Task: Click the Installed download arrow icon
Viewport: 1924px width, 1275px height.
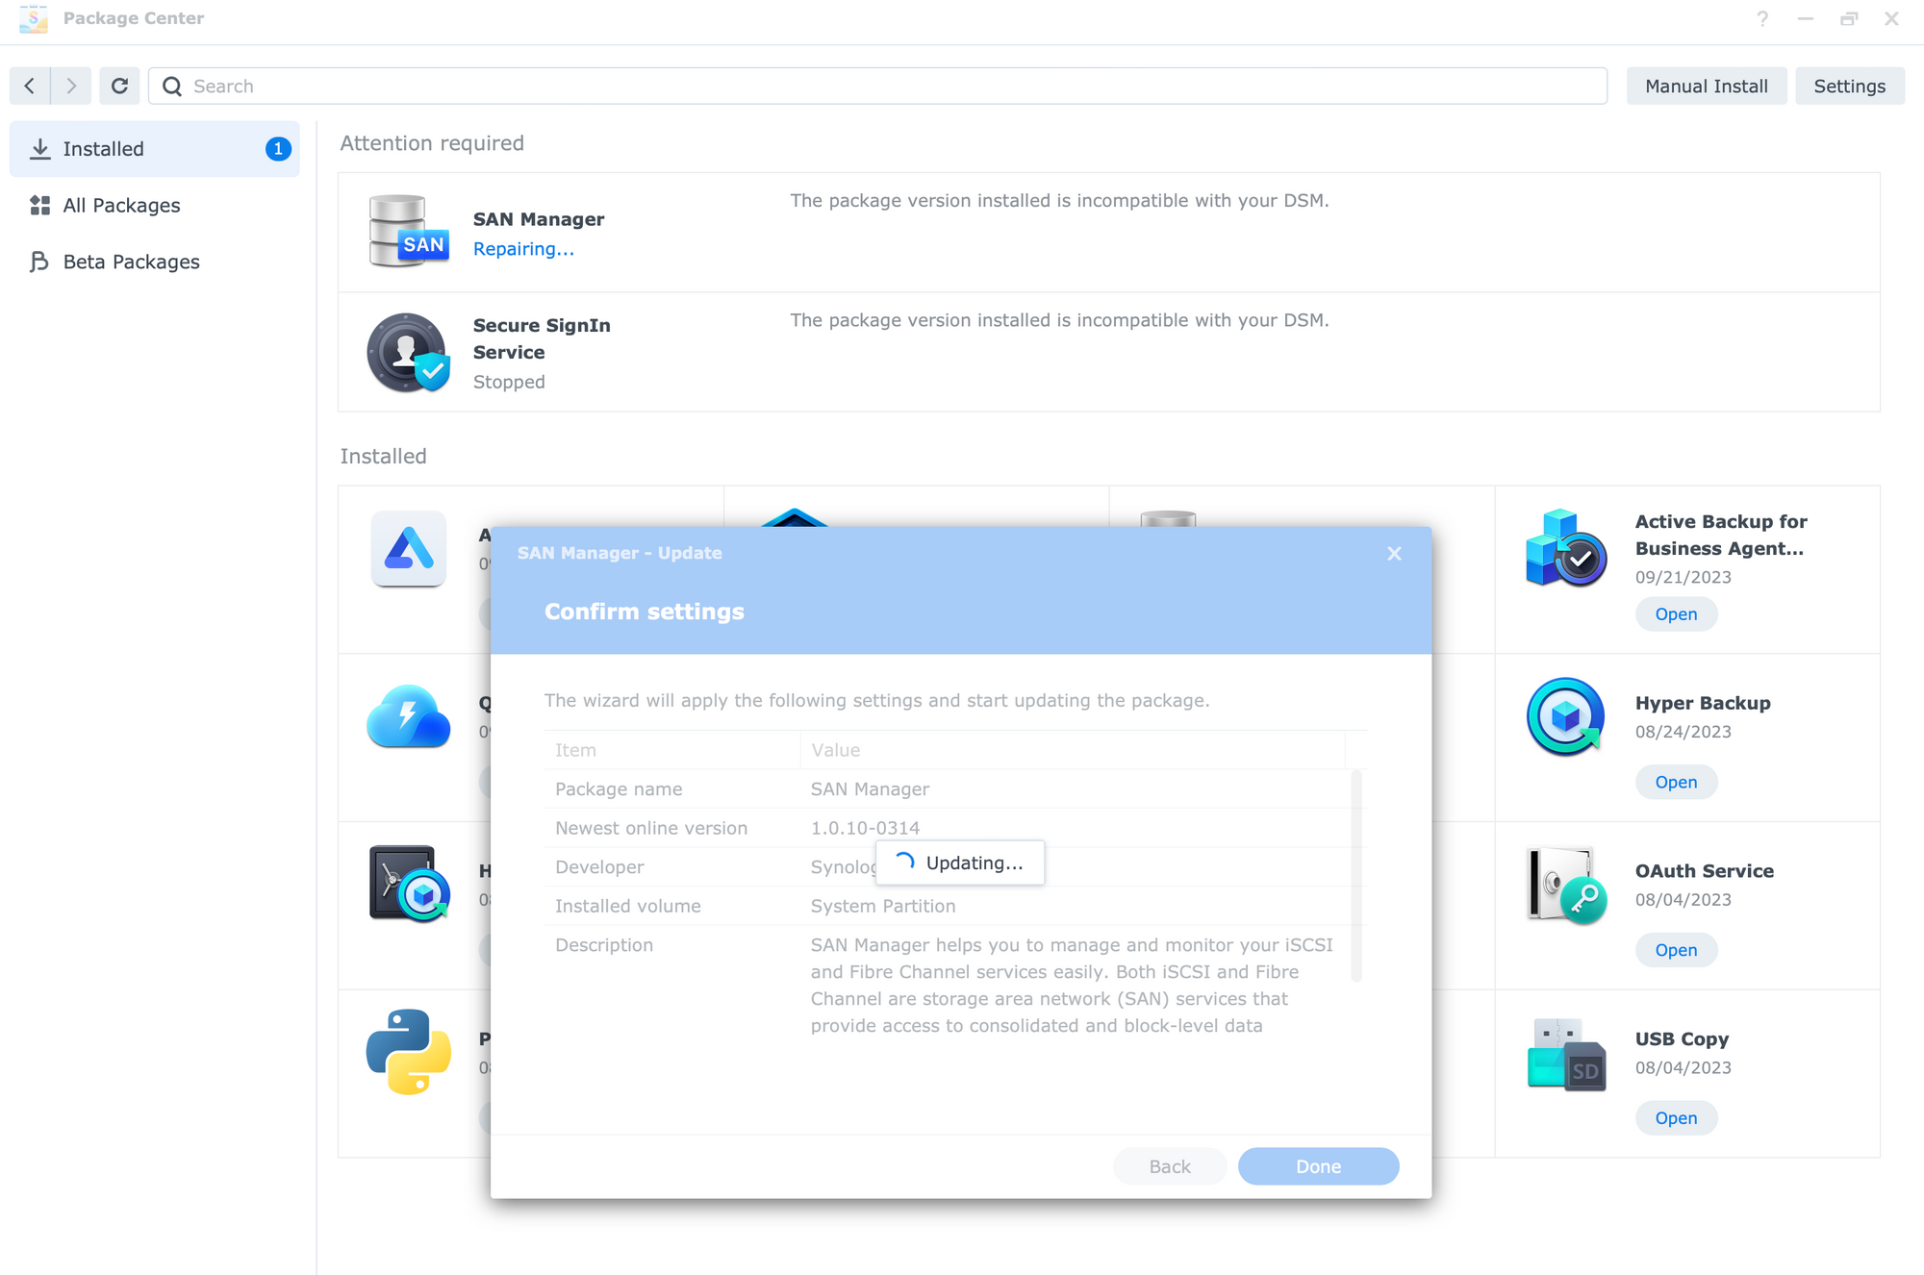Action: [x=39, y=149]
